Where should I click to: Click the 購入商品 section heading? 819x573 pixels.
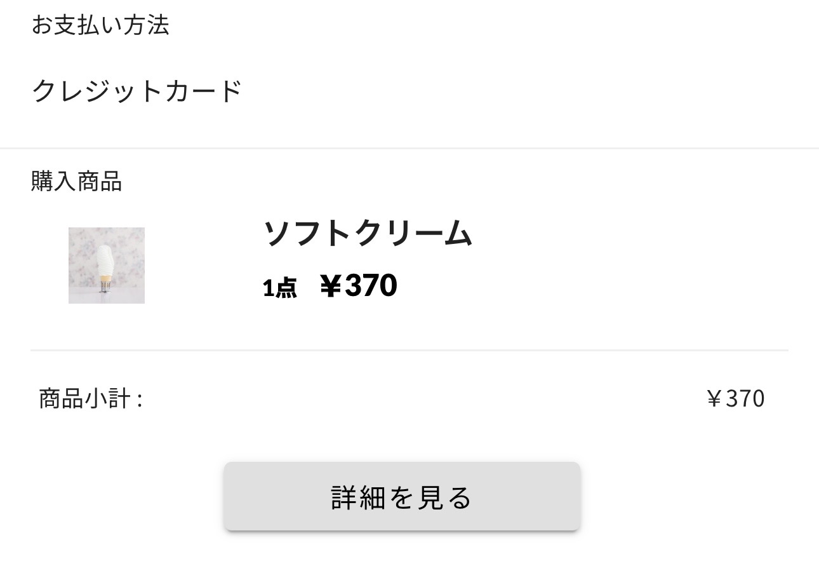(x=76, y=182)
